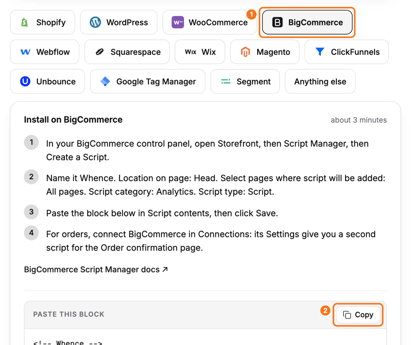This screenshot has height=345, width=411.
Task: Click the external arrow beside docs link
Action: click(x=165, y=269)
